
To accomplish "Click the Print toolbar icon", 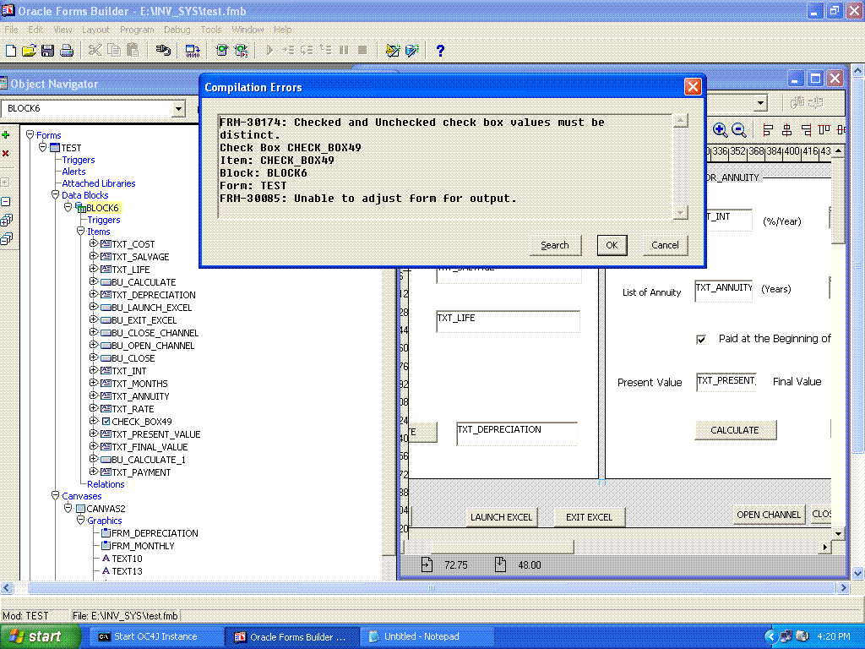I will 67,51.
